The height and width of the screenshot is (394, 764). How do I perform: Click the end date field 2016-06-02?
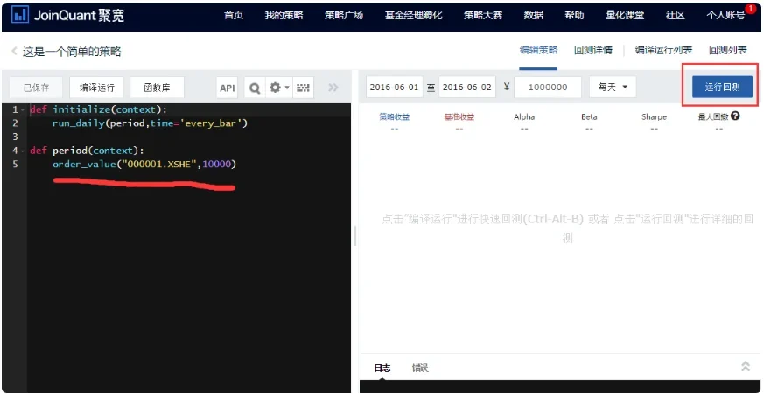(467, 88)
